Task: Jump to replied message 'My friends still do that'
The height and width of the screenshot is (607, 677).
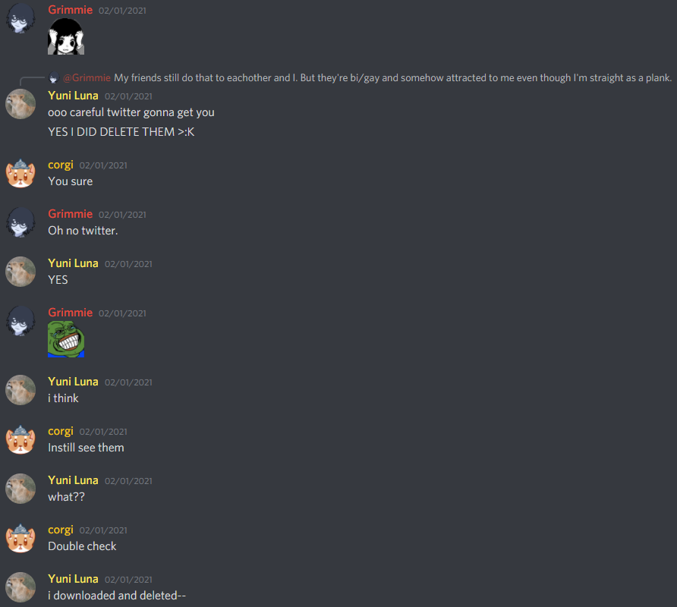Action: tap(392, 77)
